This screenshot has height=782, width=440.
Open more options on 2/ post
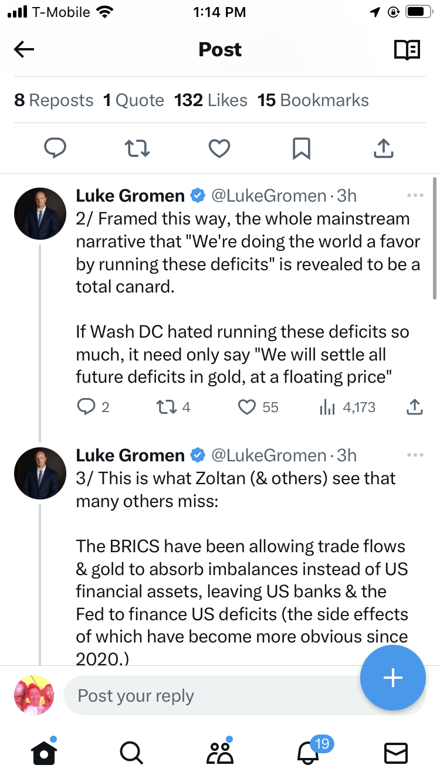[415, 195]
